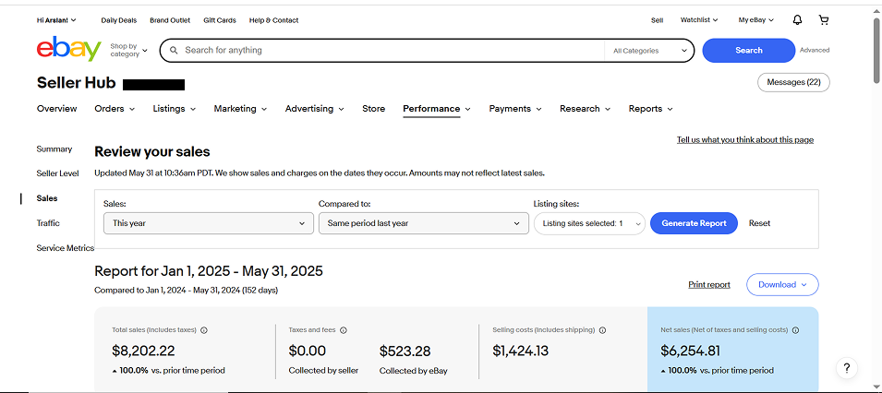Screen dimensions: 882x393
Task: Click the $6,254.81 net sales value
Action: point(690,351)
